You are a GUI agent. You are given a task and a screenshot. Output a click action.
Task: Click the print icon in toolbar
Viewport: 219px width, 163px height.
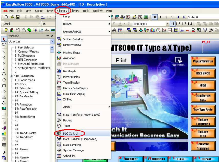122,17
